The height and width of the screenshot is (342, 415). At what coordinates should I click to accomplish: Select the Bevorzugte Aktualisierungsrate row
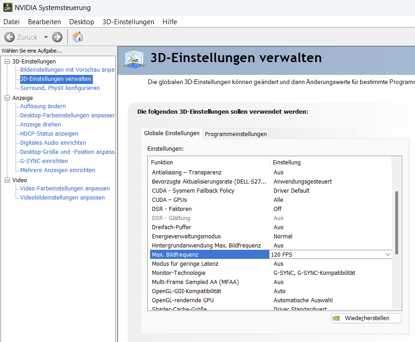pyautogui.click(x=270, y=182)
